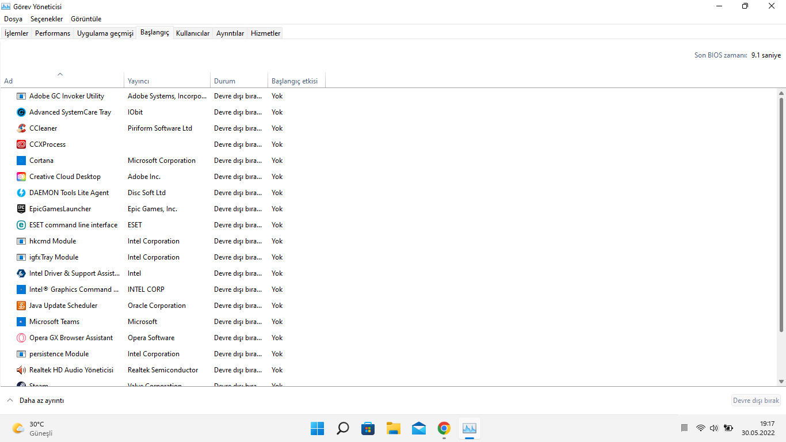Select the DAEMON Tools Lite Agent icon

click(x=21, y=193)
